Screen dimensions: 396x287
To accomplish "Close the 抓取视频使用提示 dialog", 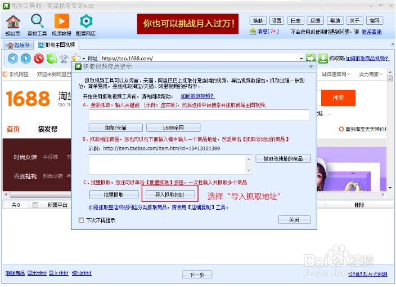I will pyautogui.click(x=311, y=67).
